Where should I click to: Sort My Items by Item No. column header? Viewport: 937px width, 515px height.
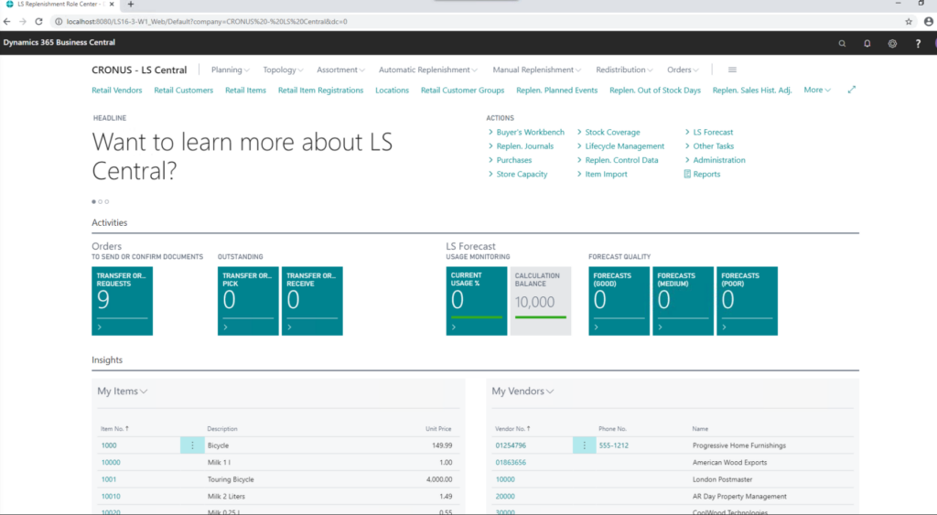(x=114, y=429)
